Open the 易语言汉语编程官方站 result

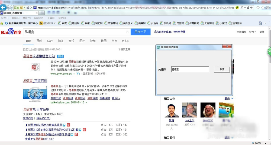[x=39, y=56]
